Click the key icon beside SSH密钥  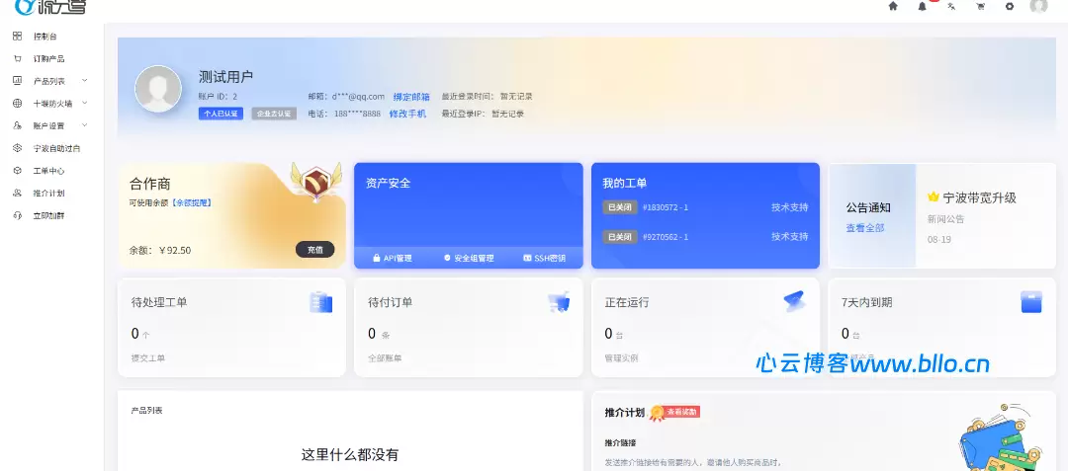tap(527, 259)
